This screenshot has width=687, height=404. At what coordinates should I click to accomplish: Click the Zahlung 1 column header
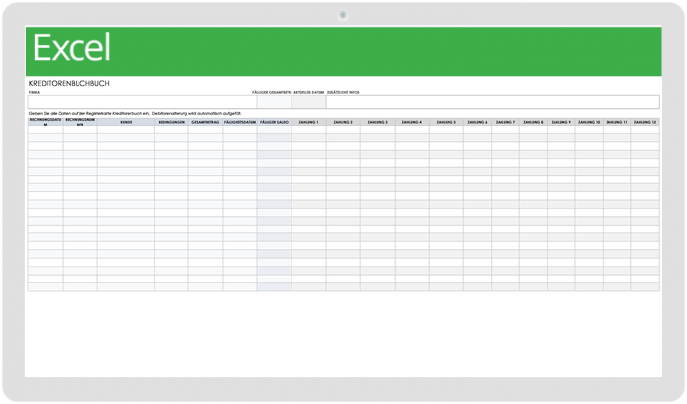click(308, 123)
